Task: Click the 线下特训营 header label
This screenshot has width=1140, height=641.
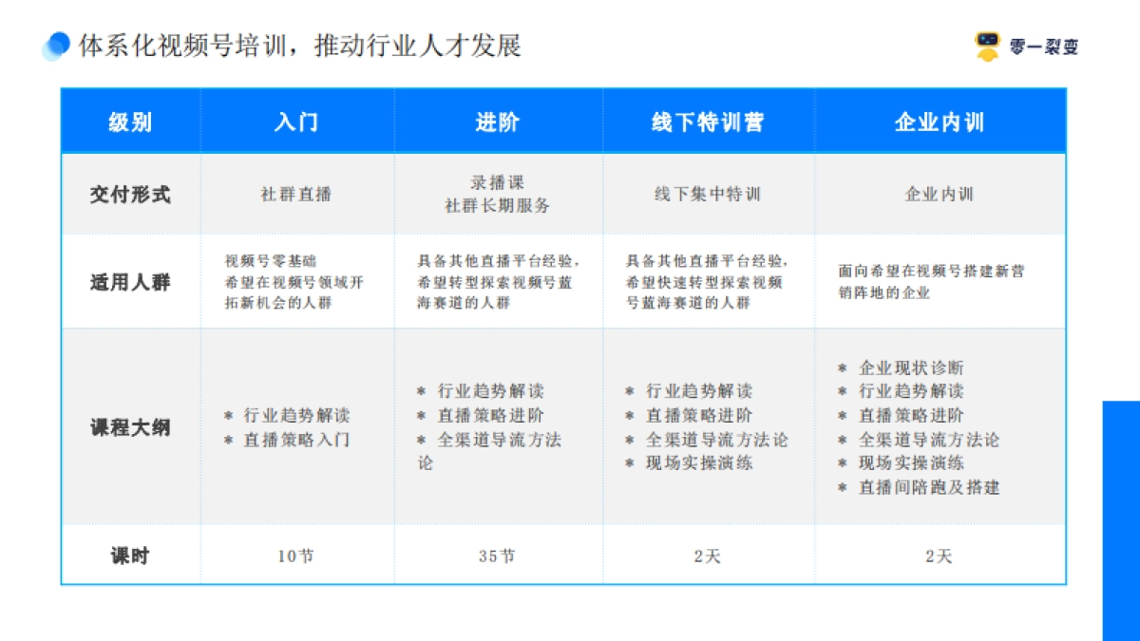Action: (708, 122)
